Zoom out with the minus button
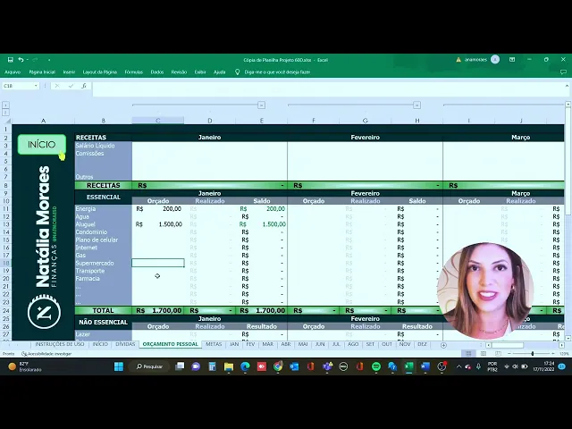This screenshot has width=572, height=429. pos(509,354)
